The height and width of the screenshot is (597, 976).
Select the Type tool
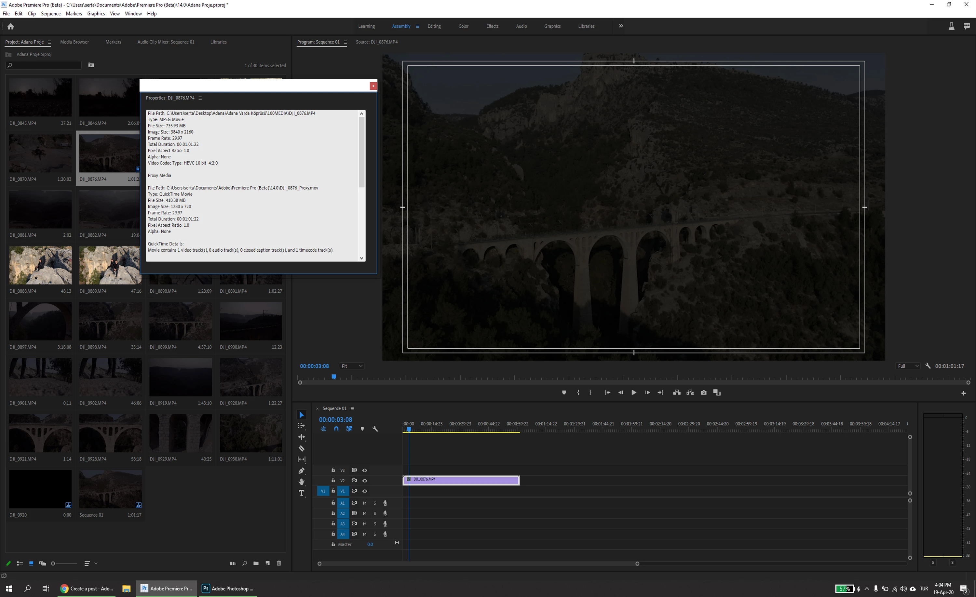pos(302,493)
